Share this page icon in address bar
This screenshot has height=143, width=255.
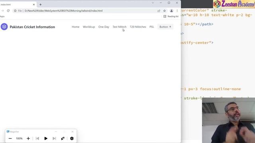click(x=159, y=11)
